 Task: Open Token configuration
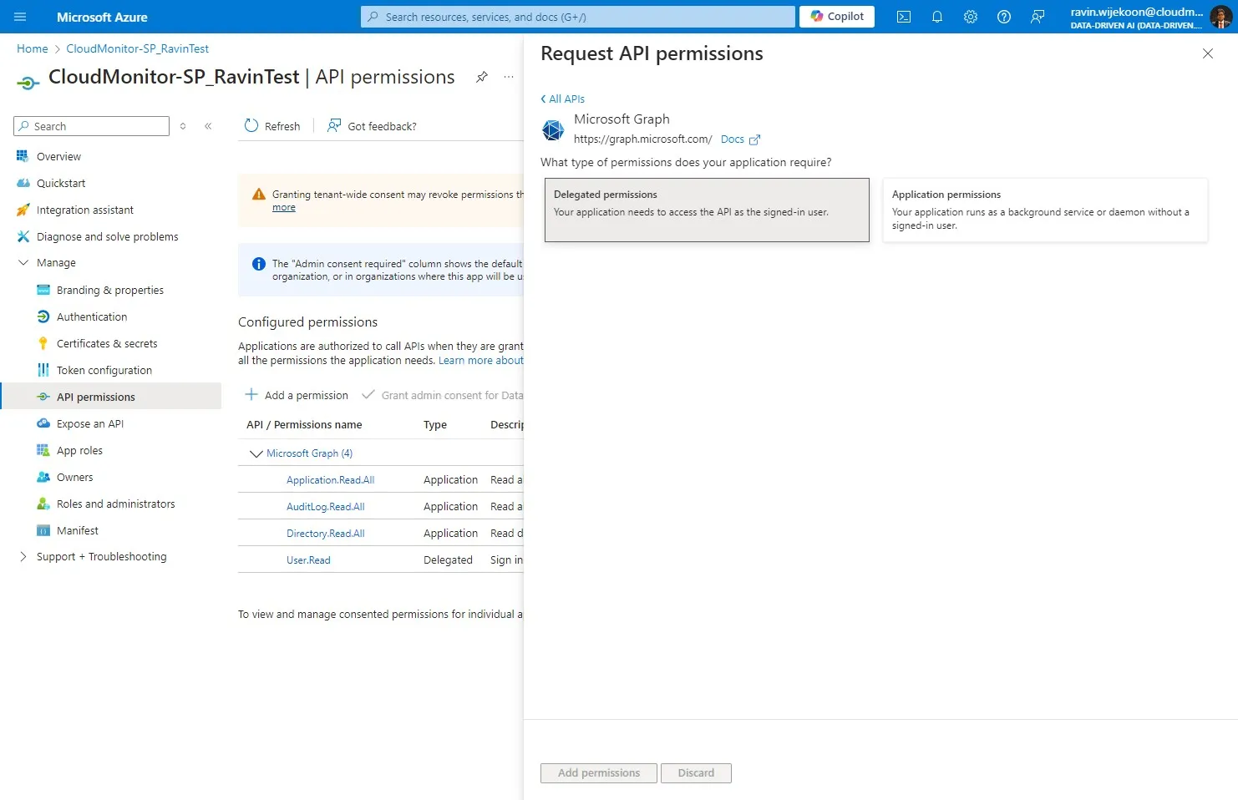tap(104, 370)
